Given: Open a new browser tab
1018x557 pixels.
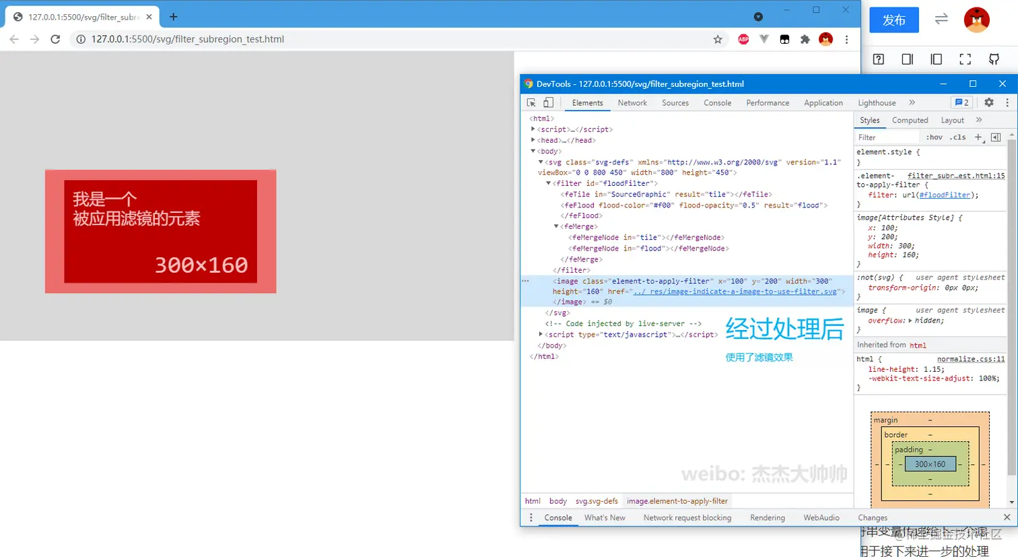Looking at the screenshot, I should [x=173, y=17].
